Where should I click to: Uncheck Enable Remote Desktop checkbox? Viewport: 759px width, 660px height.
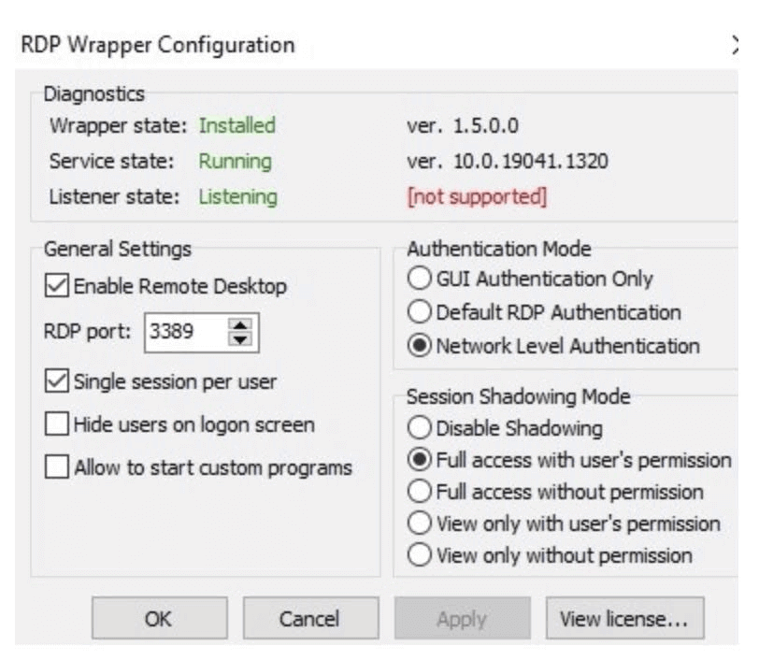(57, 286)
